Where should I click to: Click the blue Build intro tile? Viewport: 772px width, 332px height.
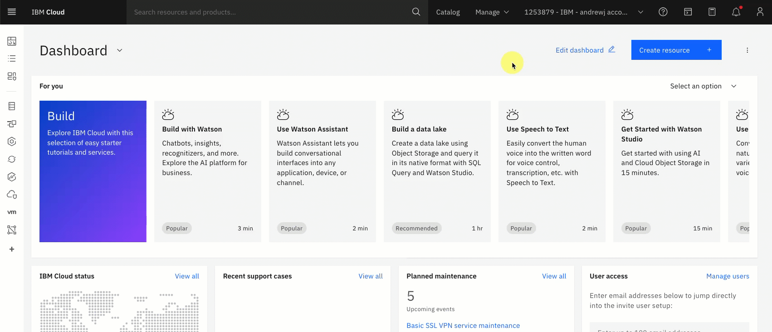[x=93, y=171]
